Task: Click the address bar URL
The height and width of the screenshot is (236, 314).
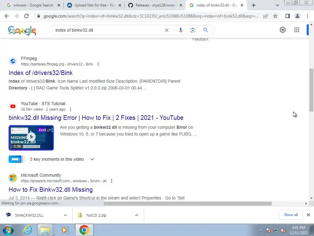Action: (151, 16)
